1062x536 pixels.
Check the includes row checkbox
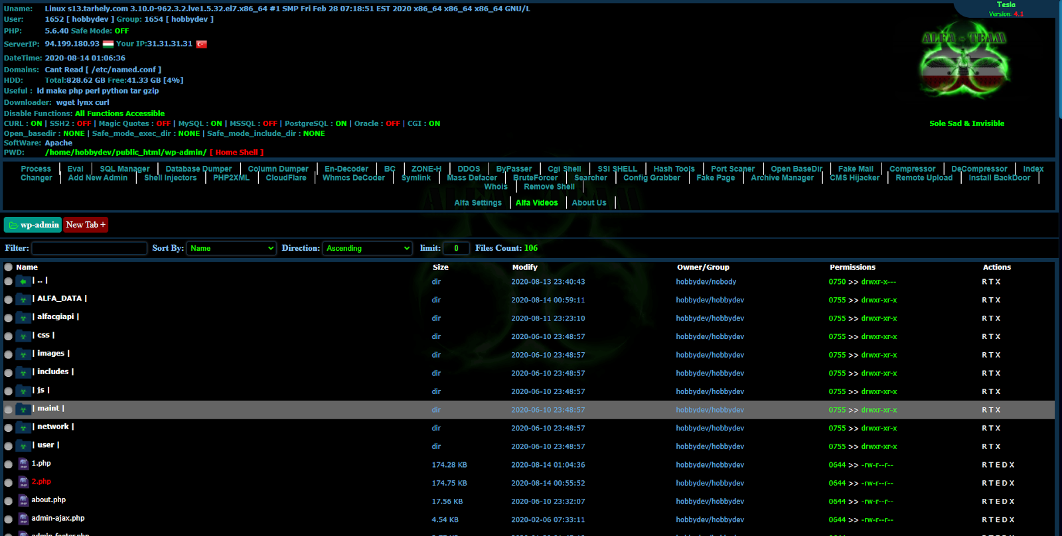9,373
